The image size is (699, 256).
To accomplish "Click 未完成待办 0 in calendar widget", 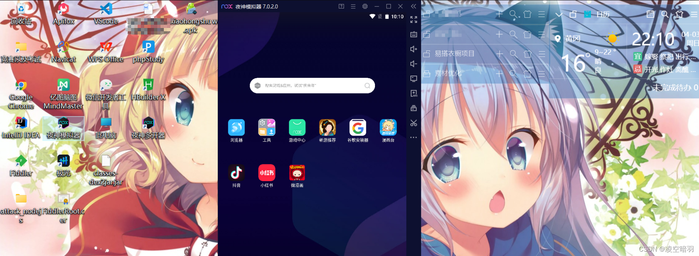I will click(x=675, y=87).
